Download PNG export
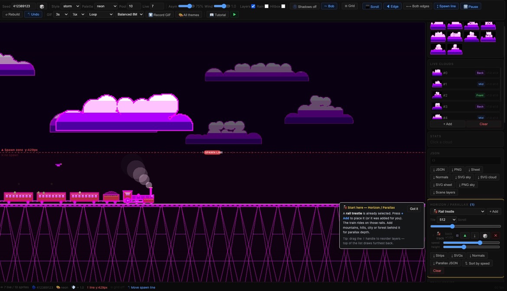Viewport: 507px width, 291px height. [457, 170]
